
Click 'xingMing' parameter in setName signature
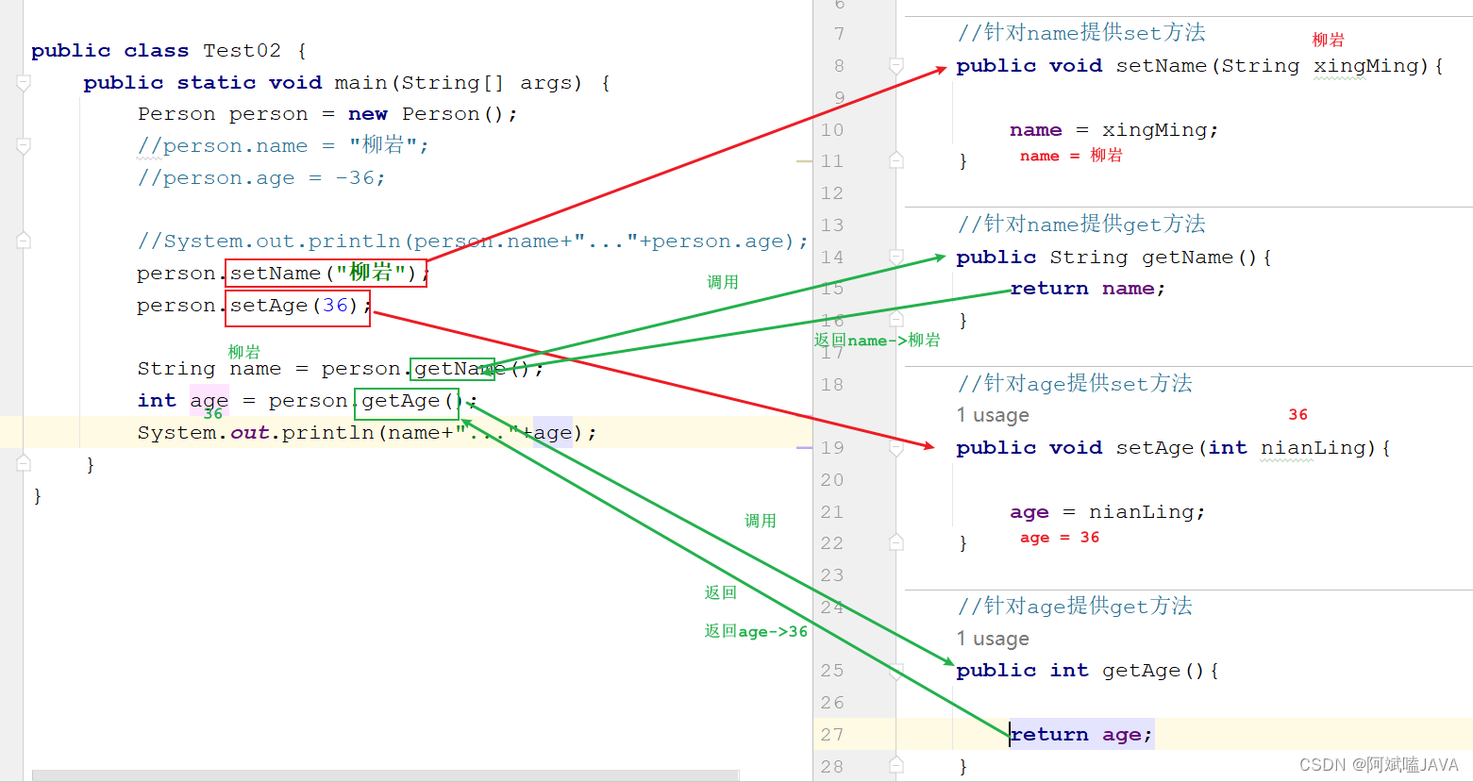1365,66
